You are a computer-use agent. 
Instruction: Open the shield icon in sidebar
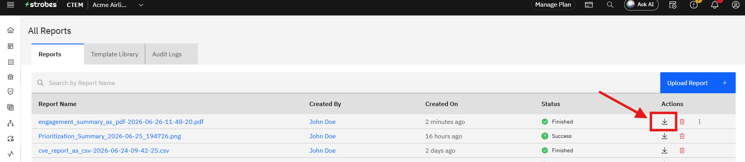[10, 92]
